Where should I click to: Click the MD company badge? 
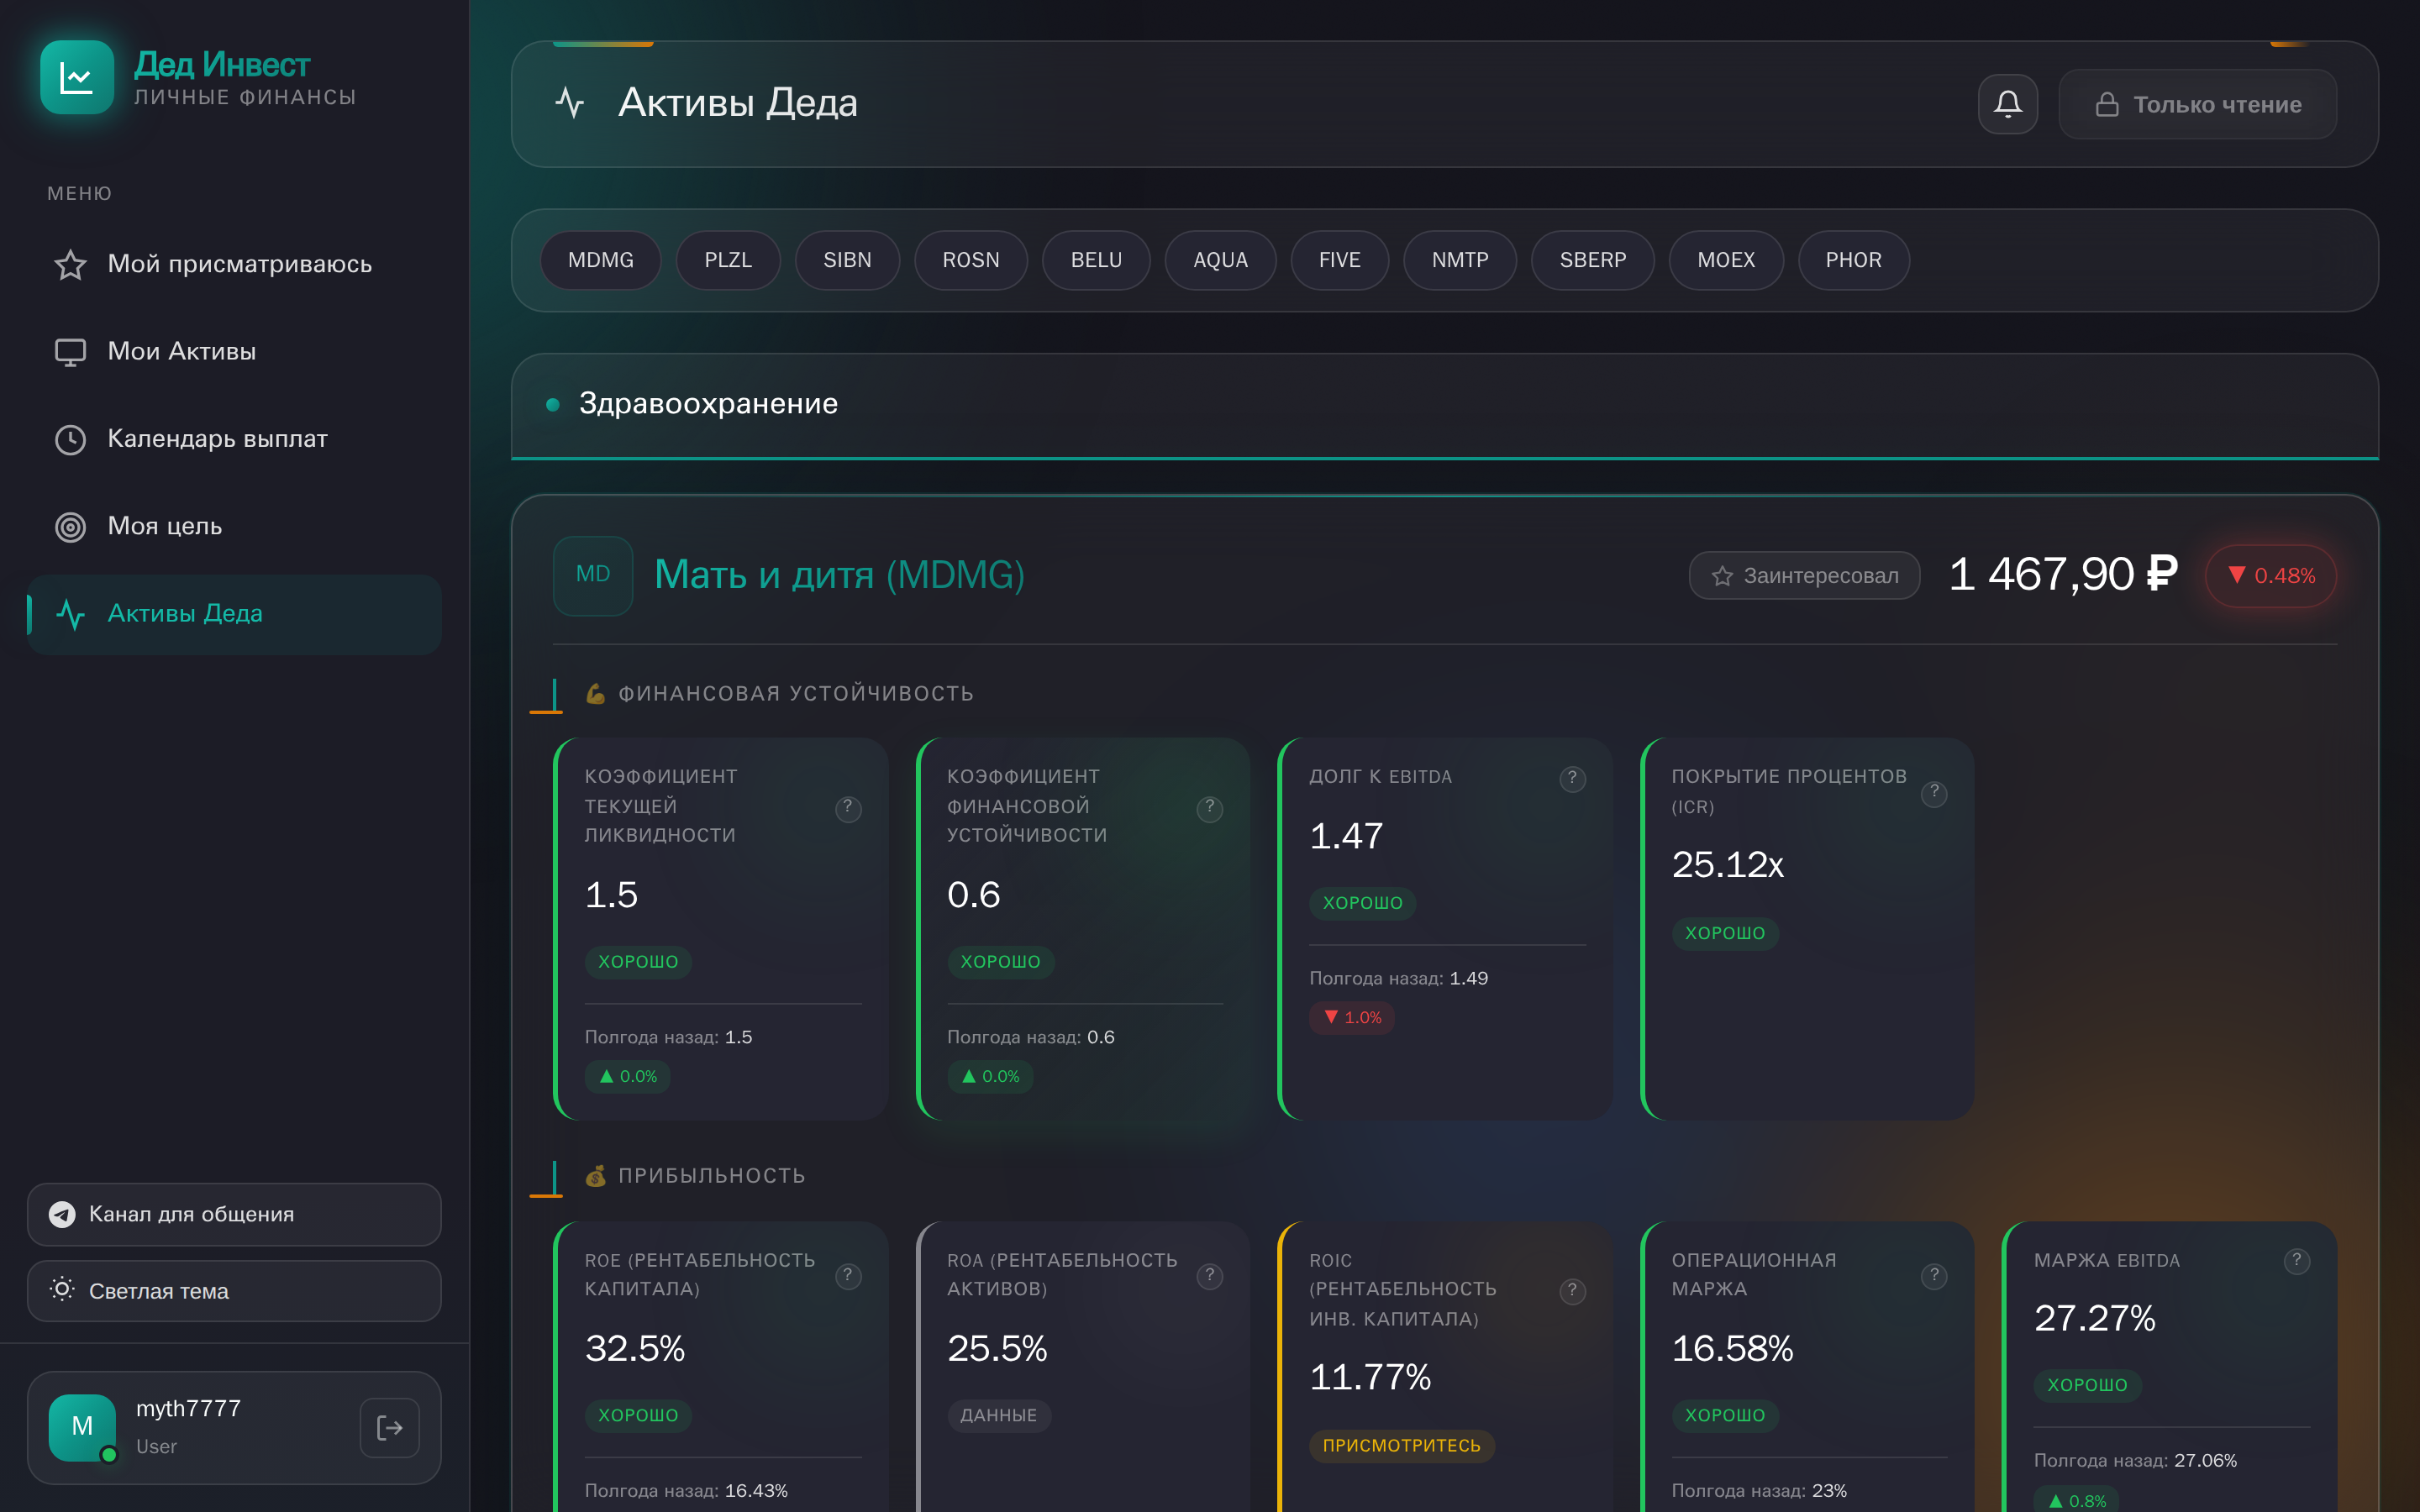click(593, 575)
